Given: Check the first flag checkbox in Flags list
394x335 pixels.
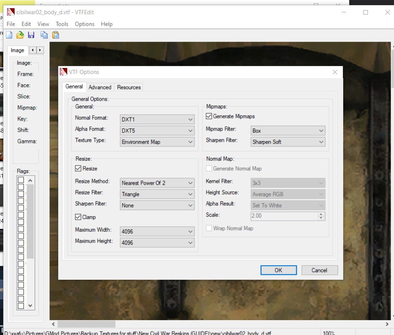Looking at the screenshot, I should [21, 180].
